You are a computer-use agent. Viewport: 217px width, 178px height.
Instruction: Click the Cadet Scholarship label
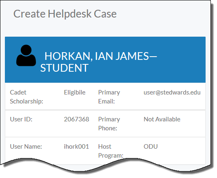click(27, 97)
